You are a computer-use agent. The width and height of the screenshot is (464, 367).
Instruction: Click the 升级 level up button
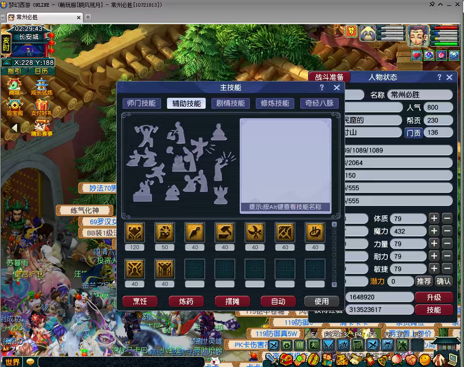pos(434,297)
